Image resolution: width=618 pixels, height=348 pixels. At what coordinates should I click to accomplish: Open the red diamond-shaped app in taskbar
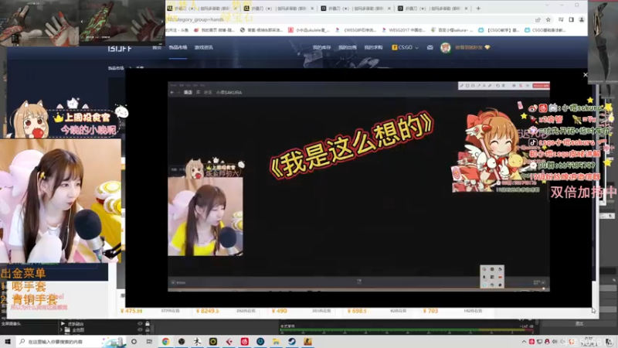pos(229,341)
